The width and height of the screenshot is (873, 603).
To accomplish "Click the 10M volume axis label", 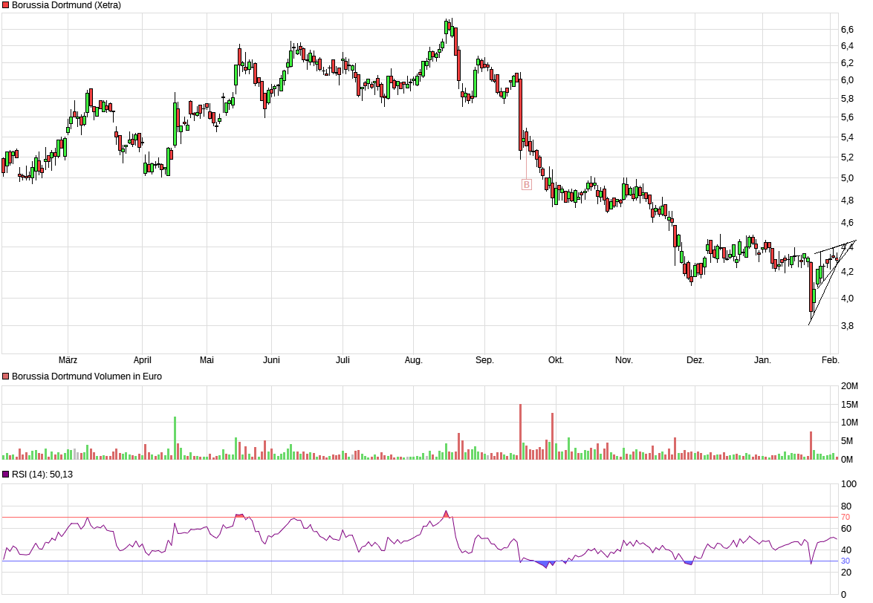I will click(850, 423).
